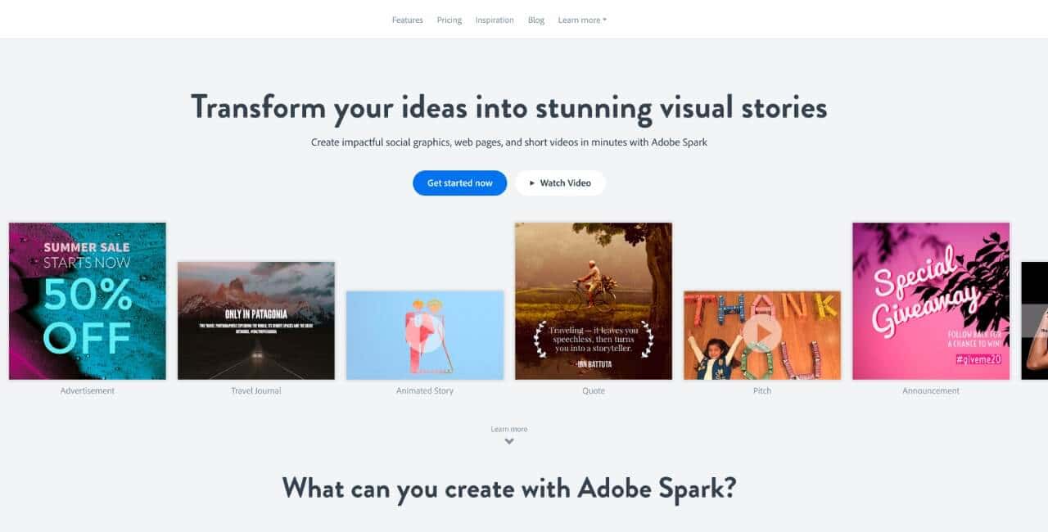Click the Announcement caption

click(x=931, y=390)
